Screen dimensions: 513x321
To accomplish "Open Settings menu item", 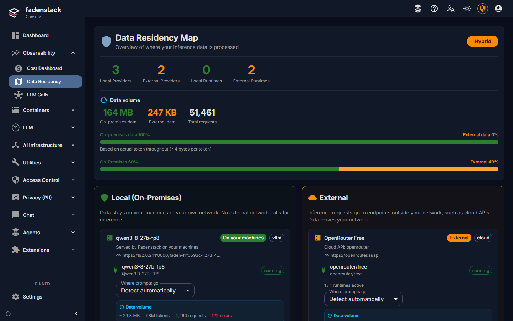I will (45, 297).
